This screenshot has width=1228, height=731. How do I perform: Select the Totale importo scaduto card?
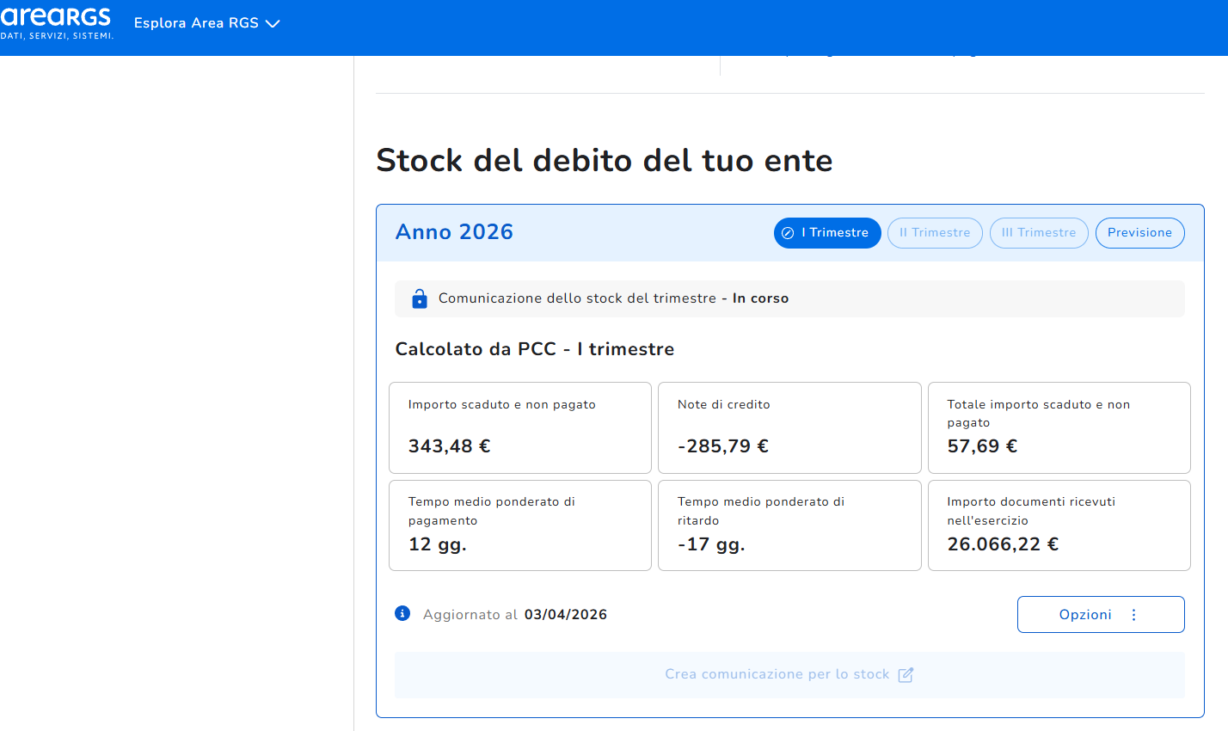click(x=1059, y=427)
